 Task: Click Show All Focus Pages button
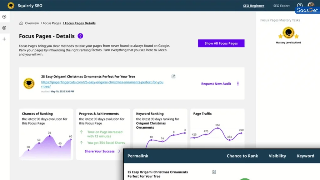221,43
